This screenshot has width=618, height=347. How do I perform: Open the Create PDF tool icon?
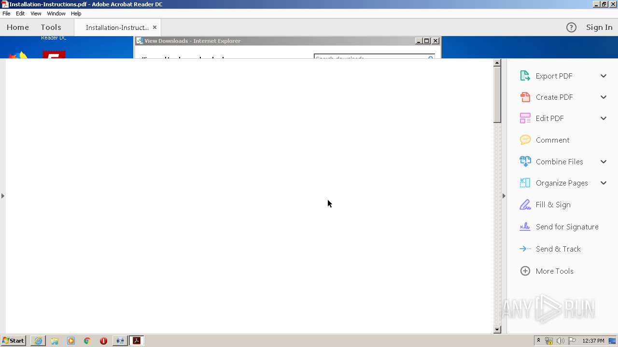click(525, 97)
